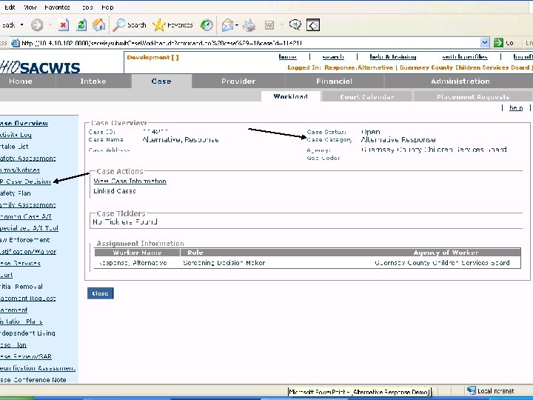Click the browser Forward arrow button
Viewport: 533px width, 400px height.
click(37, 25)
